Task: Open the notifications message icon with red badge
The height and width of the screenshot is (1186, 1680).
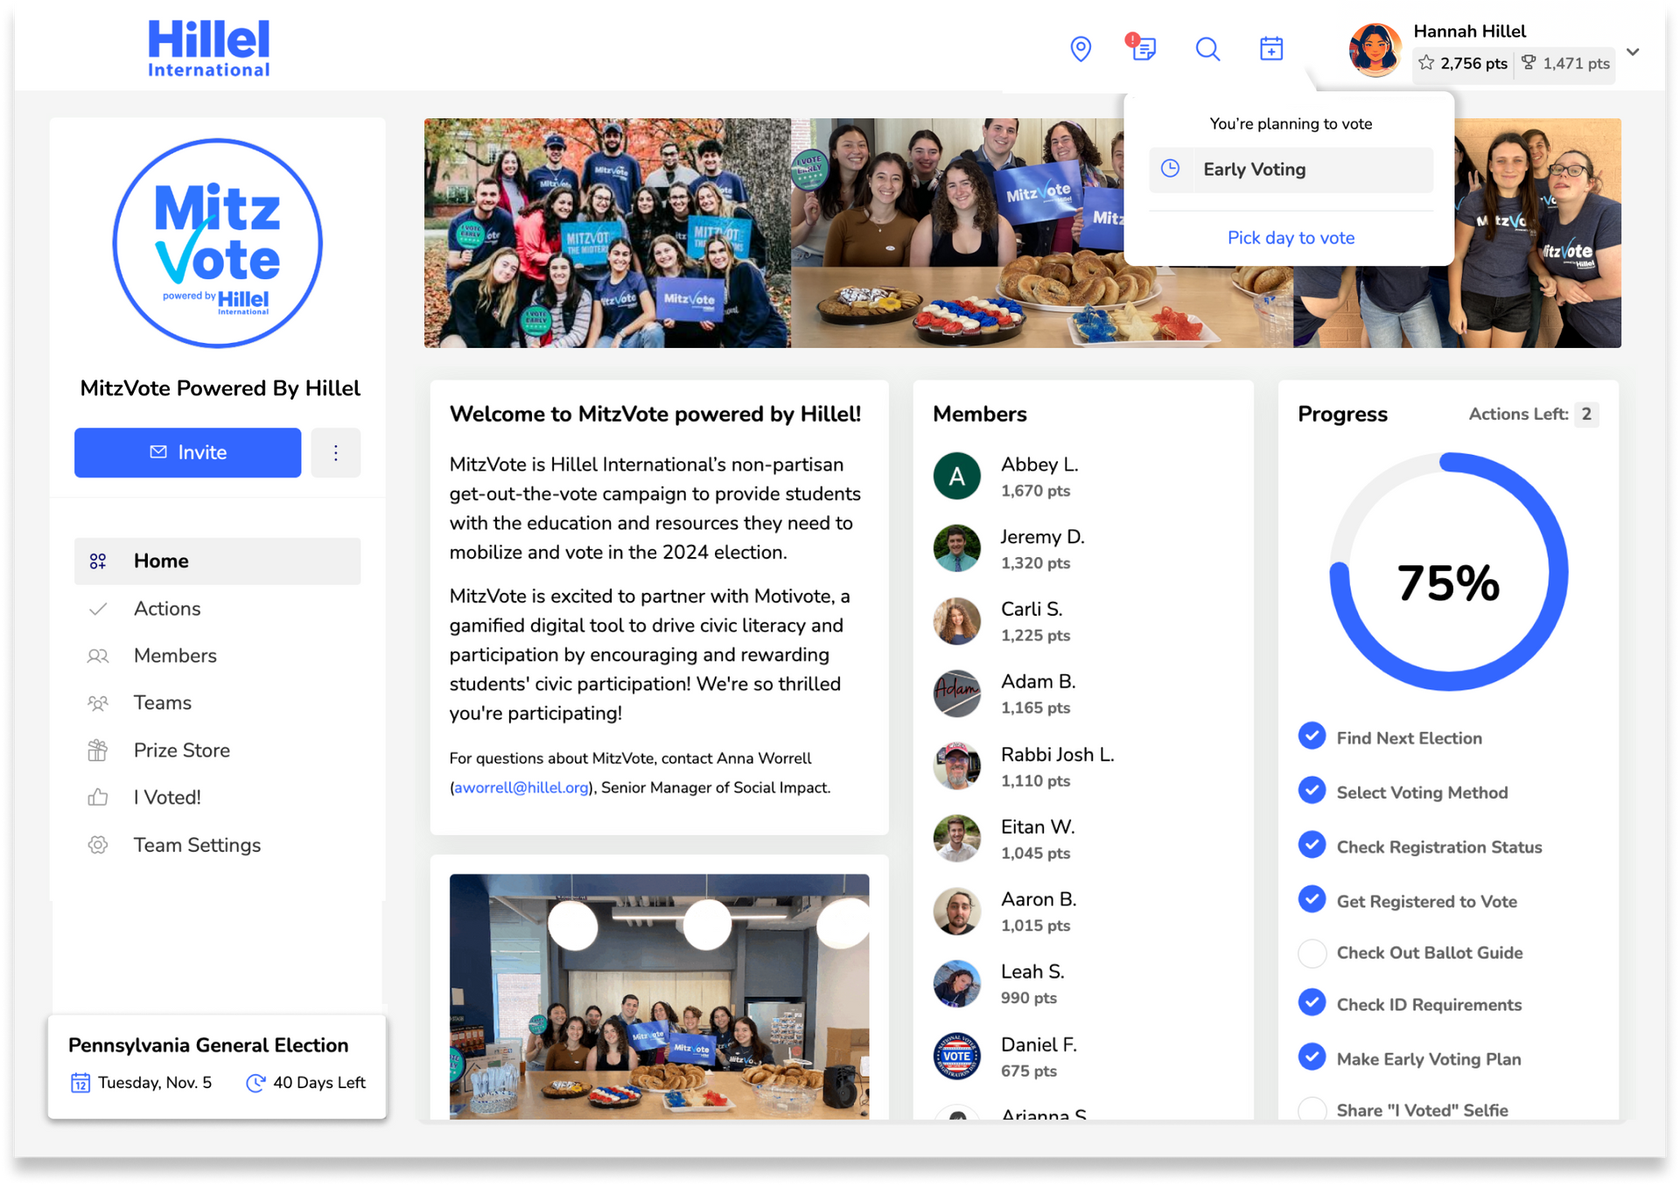Action: point(1142,47)
